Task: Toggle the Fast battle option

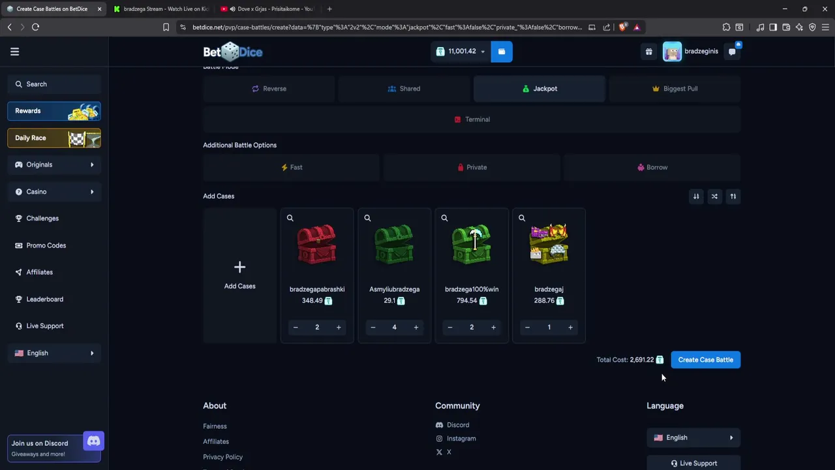Action: click(x=291, y=167)
